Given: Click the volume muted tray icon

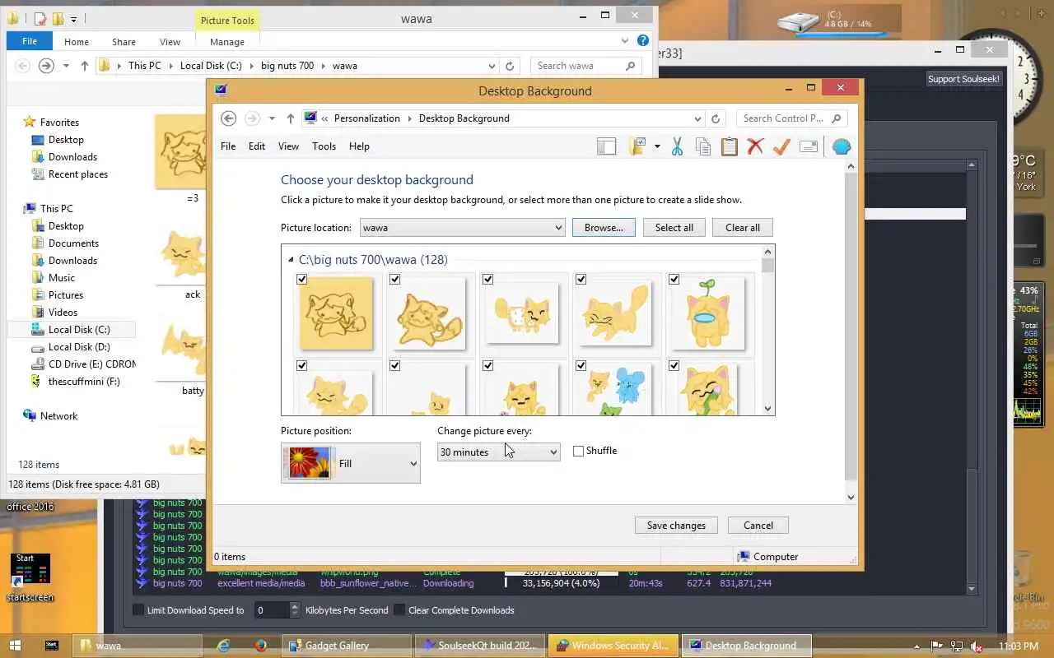Looking at the screenshot, I should (977, 646).
